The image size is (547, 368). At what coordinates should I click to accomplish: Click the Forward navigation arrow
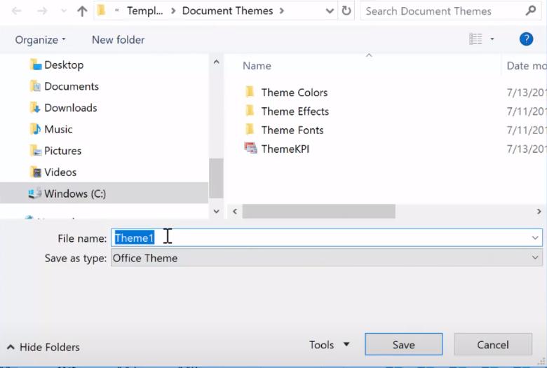(42, 11)
